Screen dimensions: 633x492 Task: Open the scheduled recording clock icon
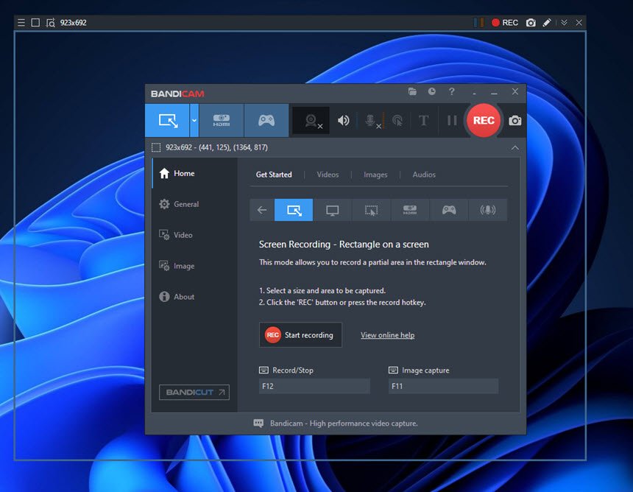click(x=431, y=91)
